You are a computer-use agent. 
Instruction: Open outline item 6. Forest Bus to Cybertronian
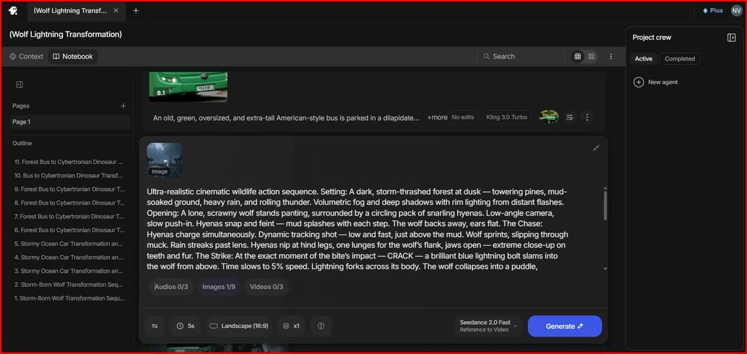click(68, 230)
